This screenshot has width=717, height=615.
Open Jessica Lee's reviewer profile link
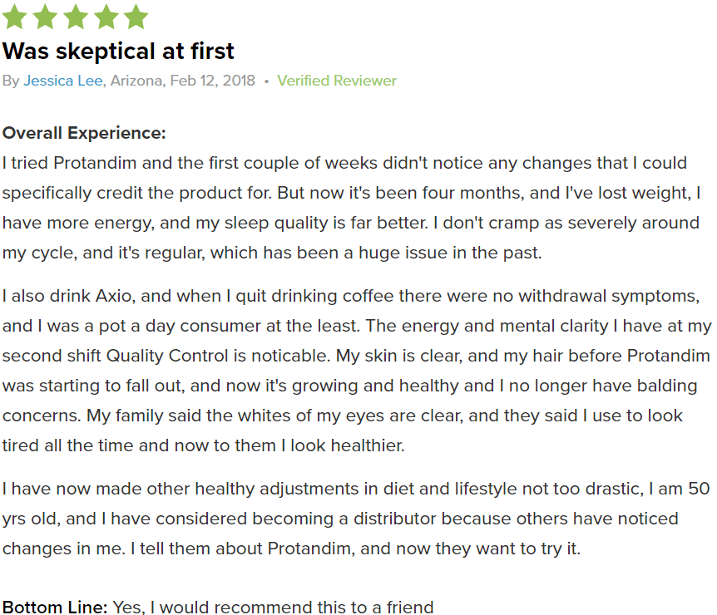63,81
